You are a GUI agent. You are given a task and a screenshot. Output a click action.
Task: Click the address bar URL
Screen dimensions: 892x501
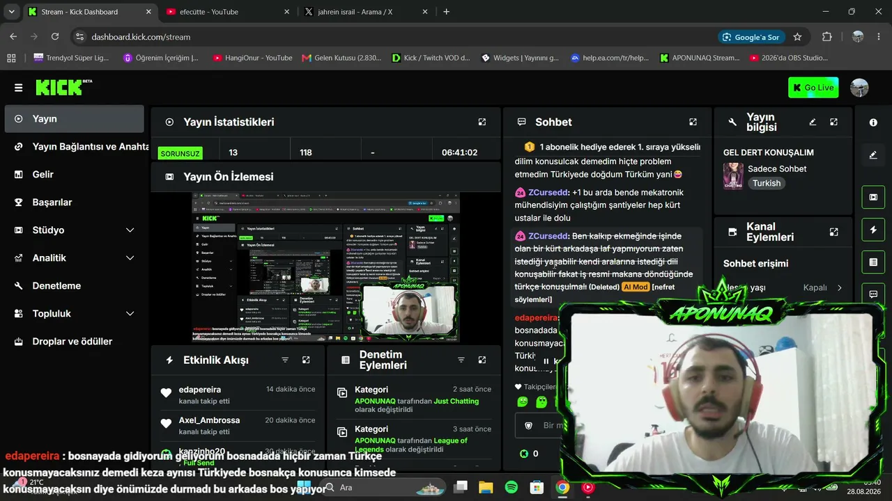pyautogui.click(x=141, y=37)
